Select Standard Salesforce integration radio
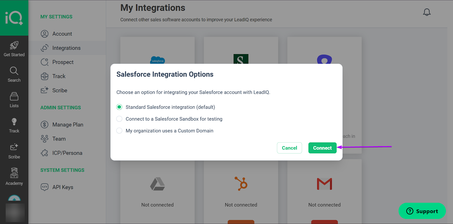The image size is (453, 224). (119, 107)
